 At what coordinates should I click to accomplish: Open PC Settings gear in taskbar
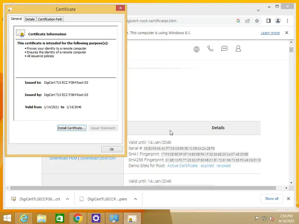[x=96, y=218]
